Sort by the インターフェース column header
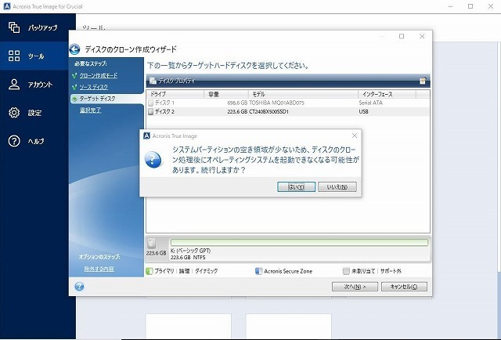This screenshot has width=501, height=340. 387,94
